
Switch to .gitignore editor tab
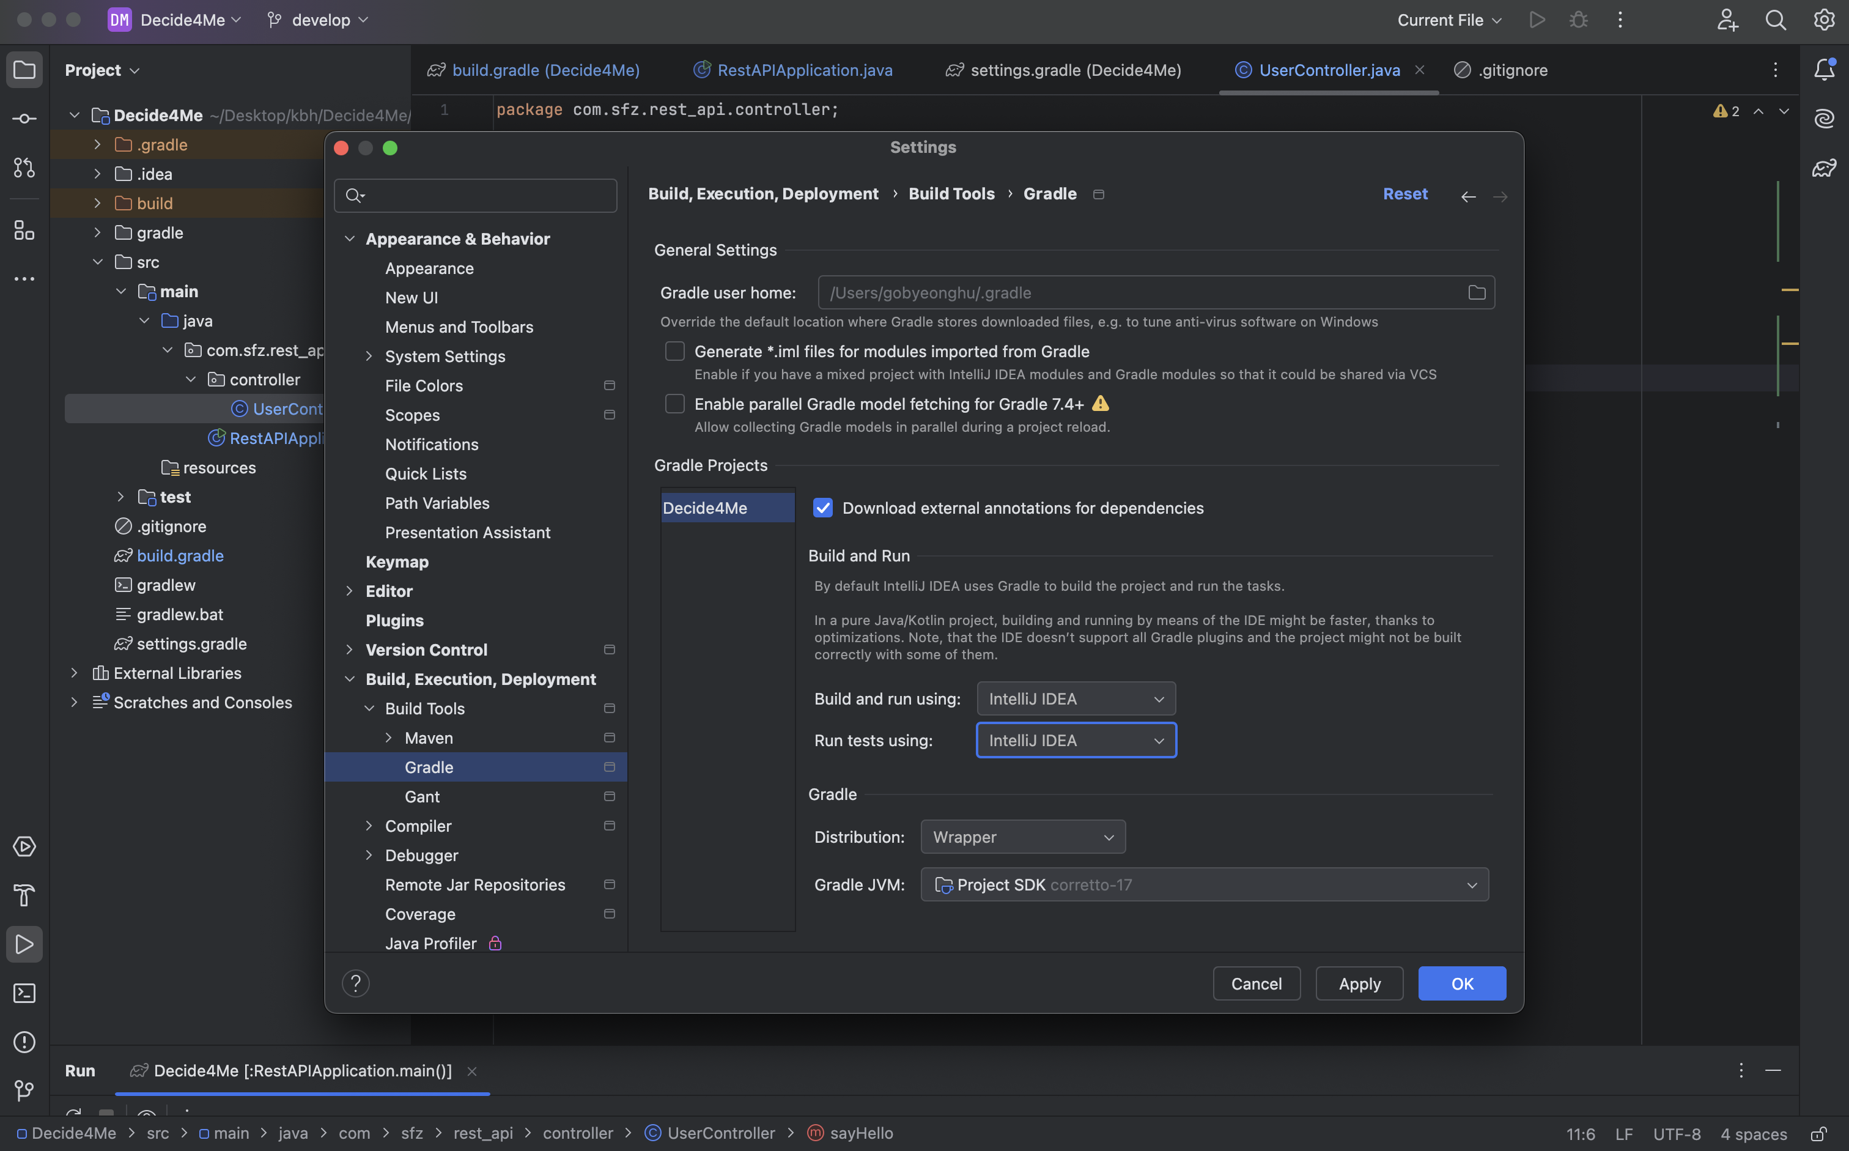point(1500,70)
